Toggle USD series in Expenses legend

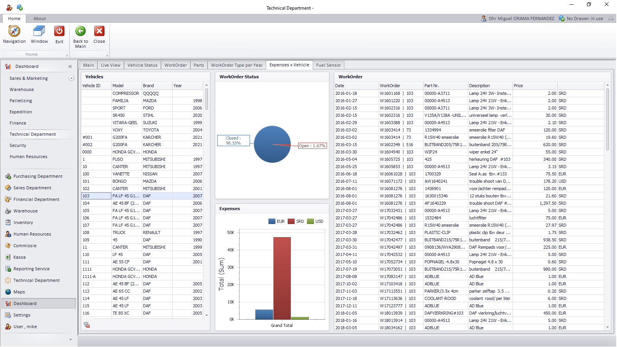315,222
